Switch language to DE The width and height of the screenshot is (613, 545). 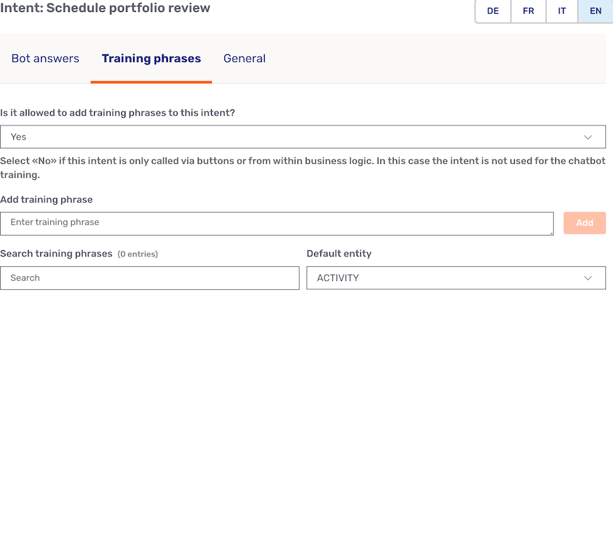tap(492, 11)
